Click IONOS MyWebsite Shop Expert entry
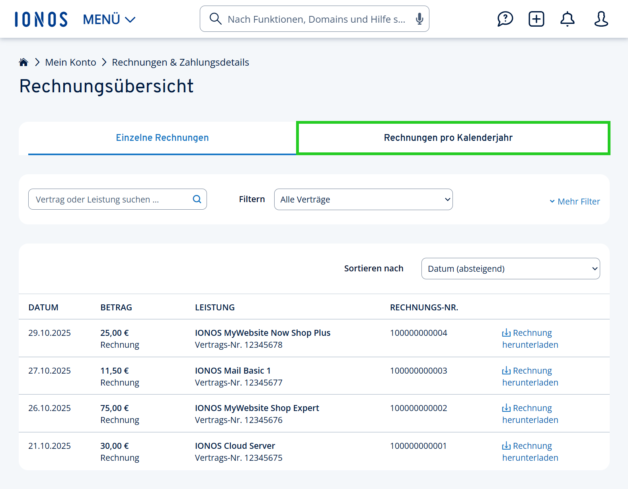 [257, 408]
